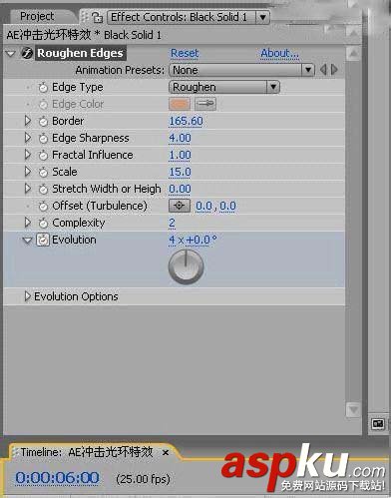Toggle the Roughen Edges effect switch
This screenshot has width=391, height=498.
click(x=27, y=53)
